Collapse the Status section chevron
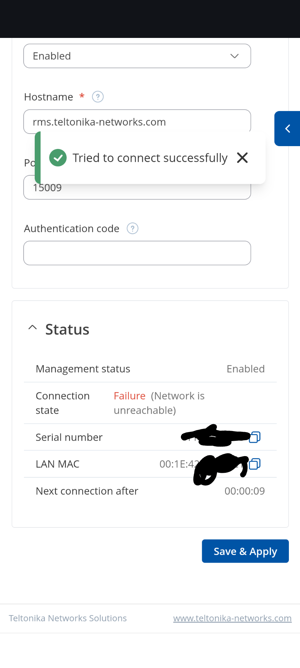The image size is (300, 668). pyautogui.click(x=33, y=327)
